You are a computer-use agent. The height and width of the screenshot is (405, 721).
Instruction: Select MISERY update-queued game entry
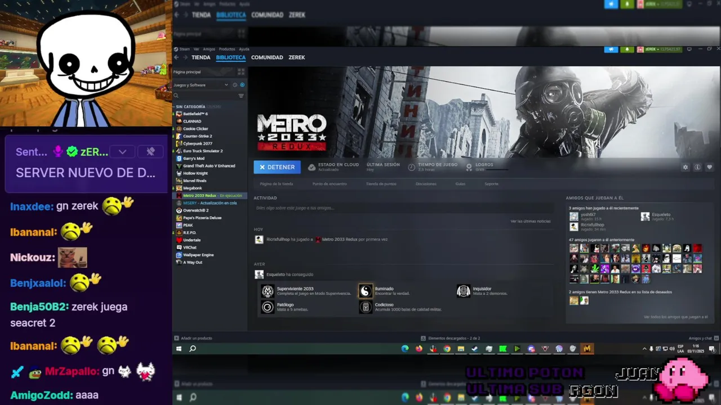(210, 203)
